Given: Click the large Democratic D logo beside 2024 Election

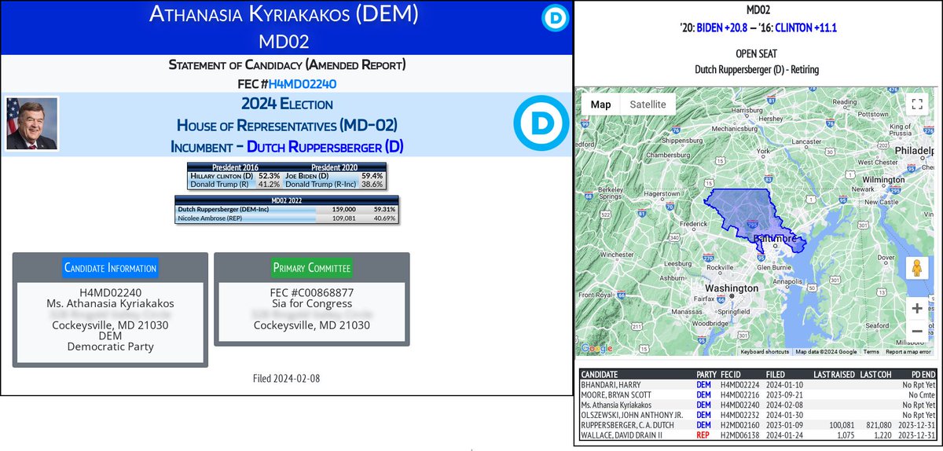Looking at the screenshot, I should pyautogui.click(x=540, y=124).
